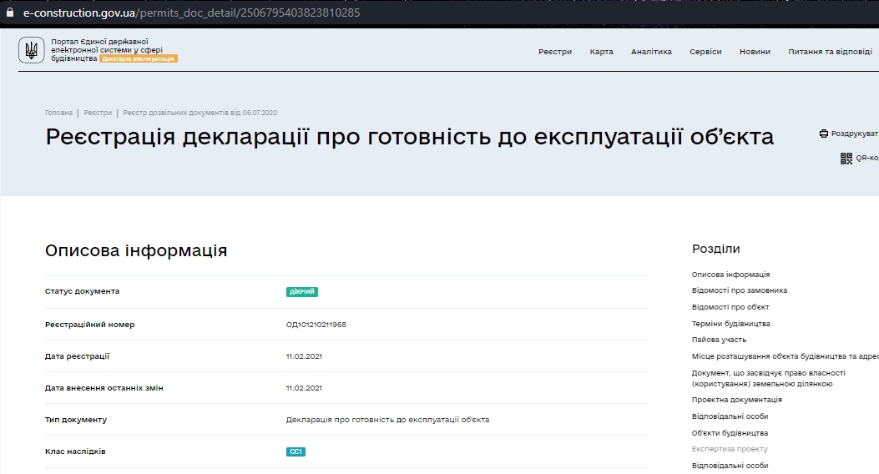Screen dimensions: 879x474
Task: Click the printer icon next to Роздрукувати
Action: pos(824,134)
